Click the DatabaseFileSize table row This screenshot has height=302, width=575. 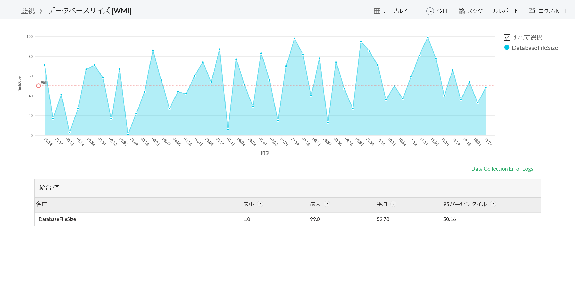click(x=57, y=219)
